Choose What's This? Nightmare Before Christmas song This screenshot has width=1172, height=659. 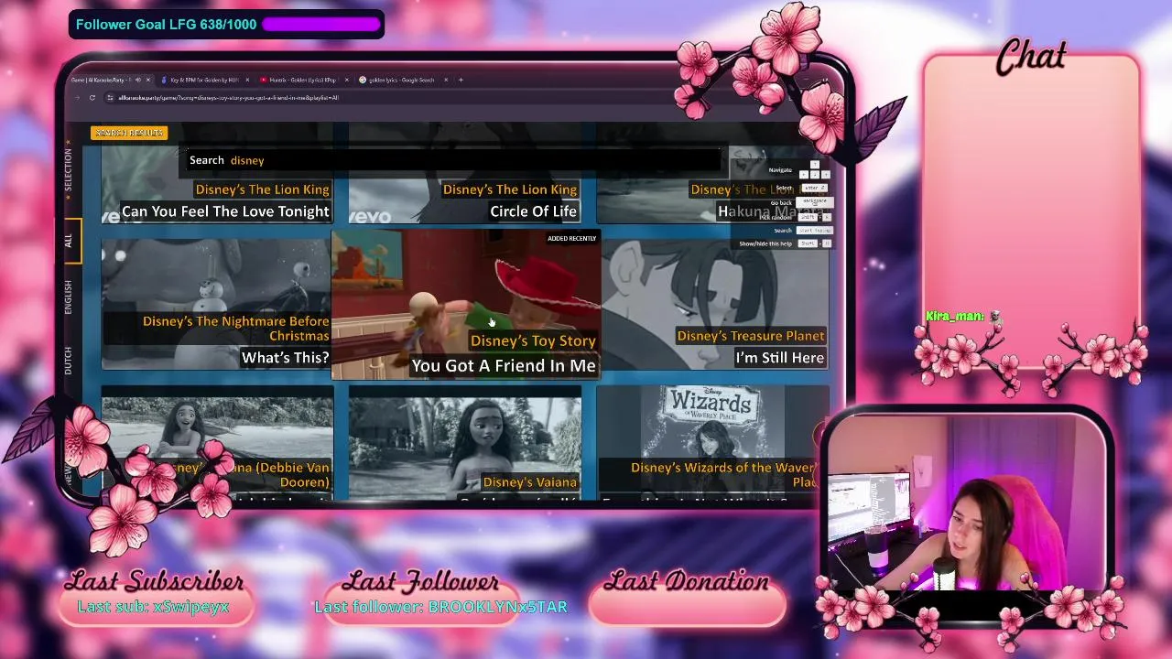point(216,304)
